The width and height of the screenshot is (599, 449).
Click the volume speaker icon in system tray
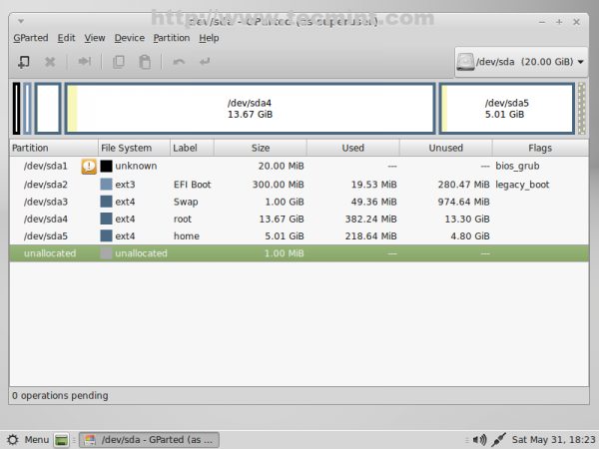[x=479, y=440]
